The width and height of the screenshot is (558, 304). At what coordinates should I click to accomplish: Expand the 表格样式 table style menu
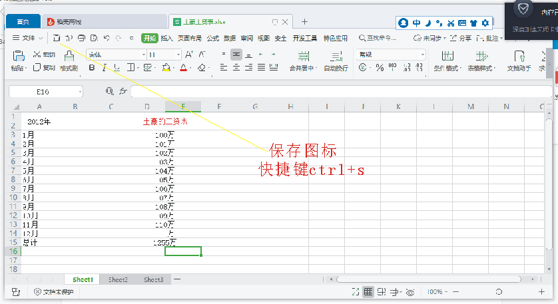coord(481,68)
